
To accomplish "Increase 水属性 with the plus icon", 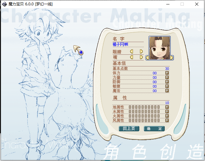I will tap(167, 112).
